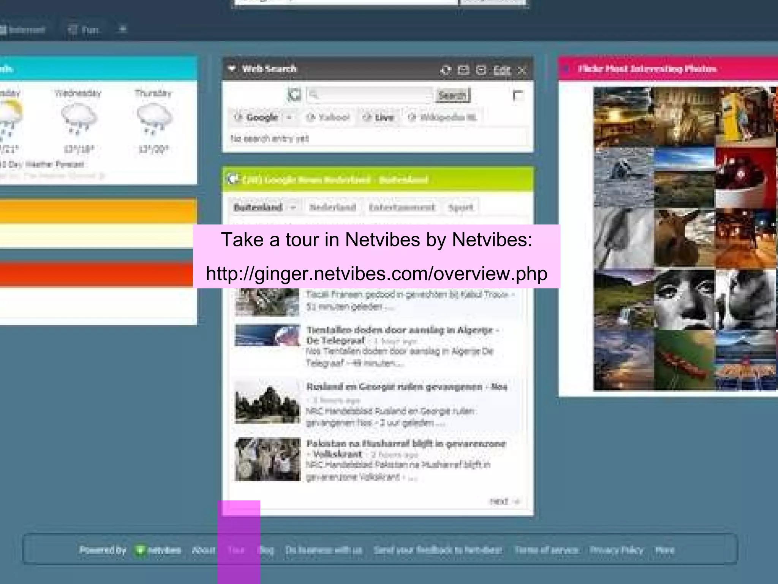Screen dimensions: 778x584
Task: Open Pakistan na Musharraf headline
Action: [406, 449]
